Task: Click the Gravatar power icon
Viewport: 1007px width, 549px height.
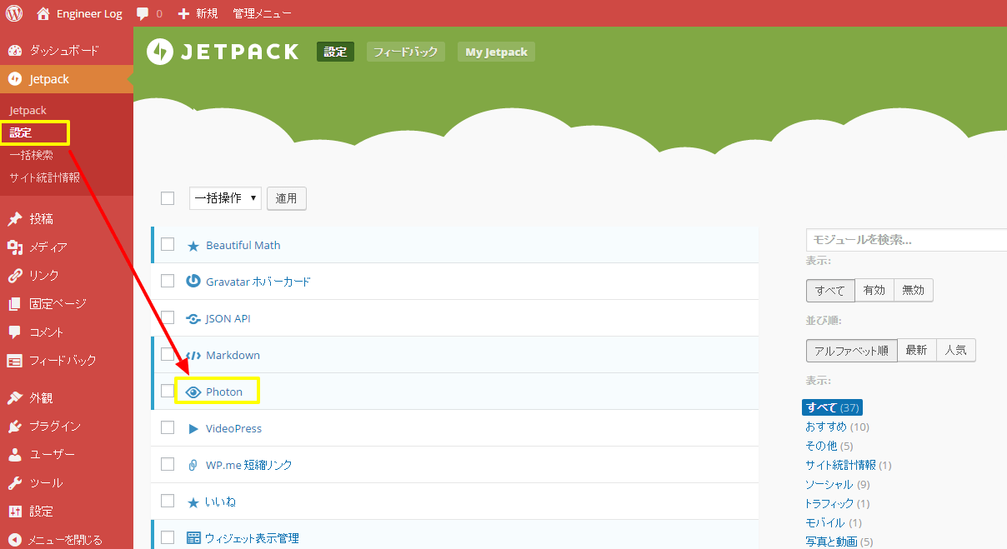Action: 193,282
